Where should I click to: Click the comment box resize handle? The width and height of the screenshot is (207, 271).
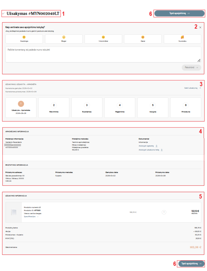(199, 60)
